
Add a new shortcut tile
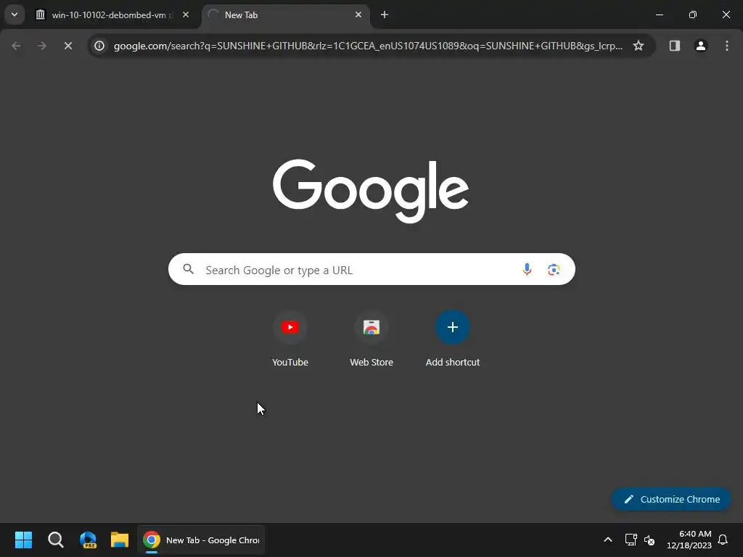click(453, 339)
